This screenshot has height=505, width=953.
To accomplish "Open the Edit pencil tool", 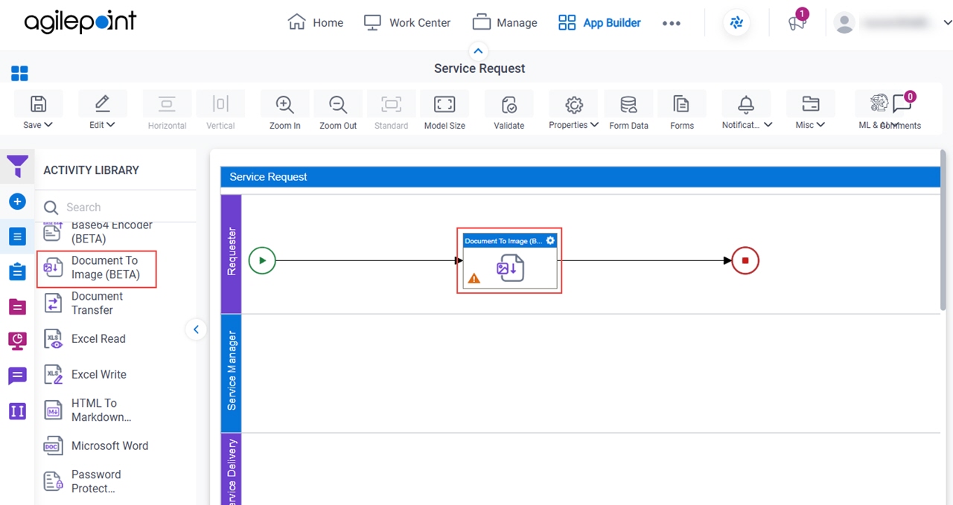I will (103, 104).
